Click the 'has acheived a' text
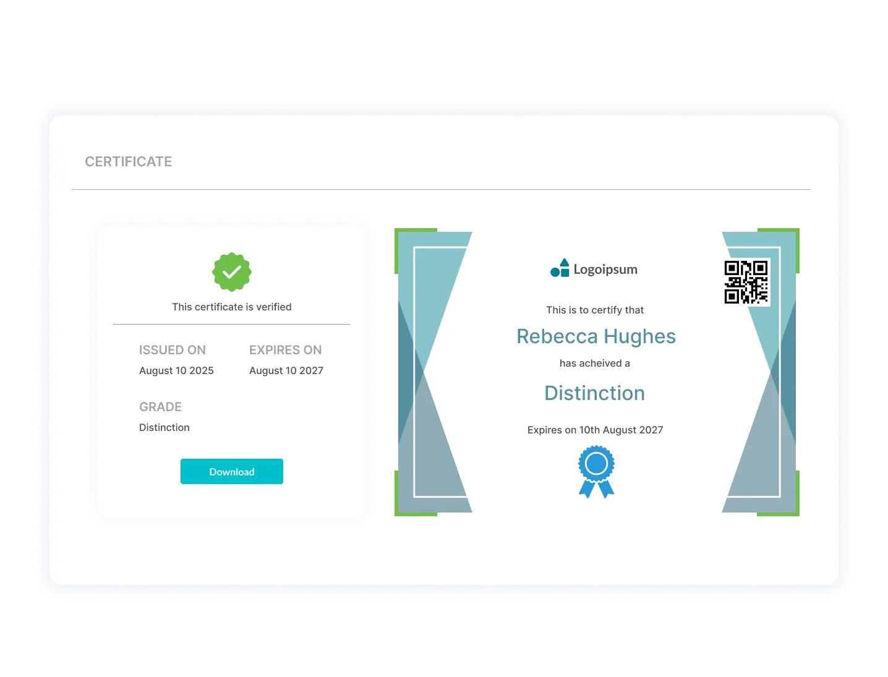The height and width of the screenshot is (677, 888). tap(595, 364)
